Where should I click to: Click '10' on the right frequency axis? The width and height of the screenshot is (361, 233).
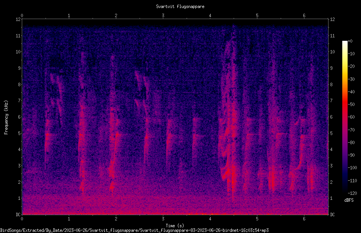[x=332, y=52]
